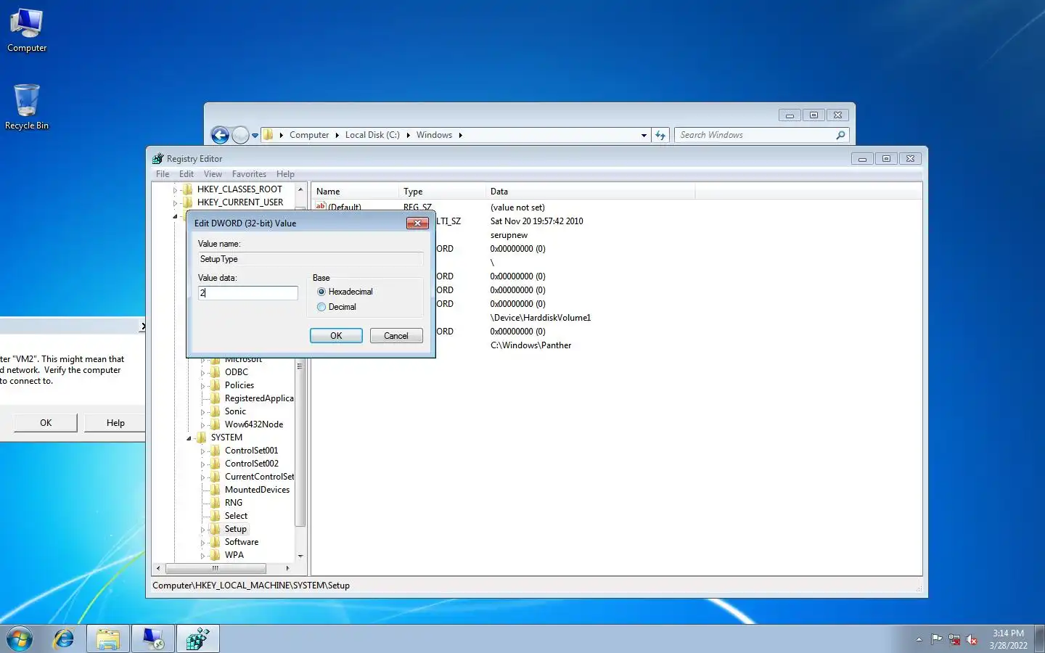This screenshot has width=1045, height=653.
Task: Click the Data column header
Action: (590, 192)
